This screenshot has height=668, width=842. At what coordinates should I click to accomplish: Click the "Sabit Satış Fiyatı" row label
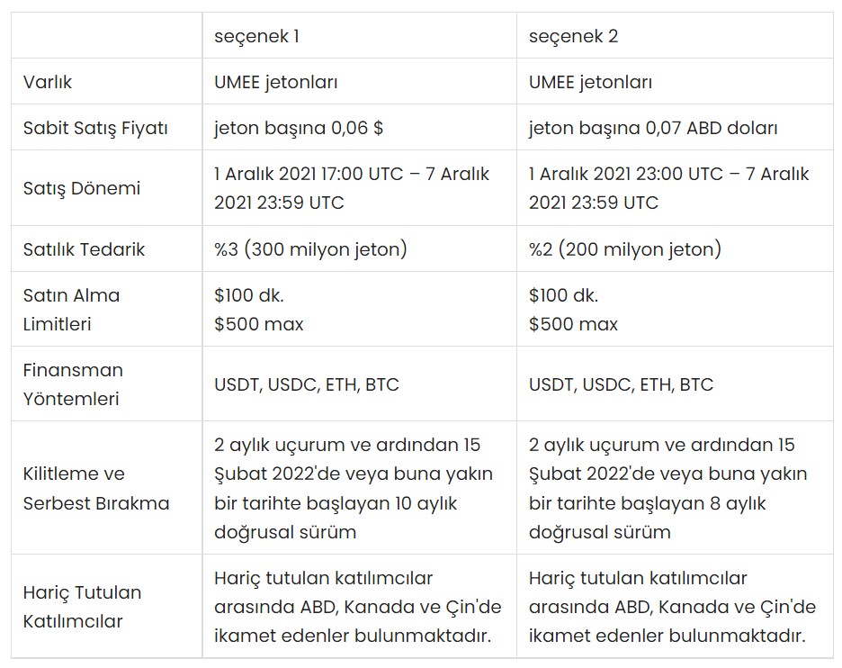point(95,128)
